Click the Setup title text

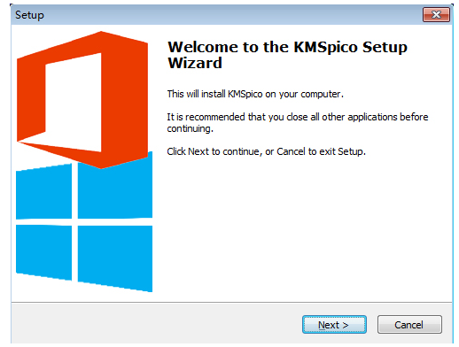tap(29, 15)
